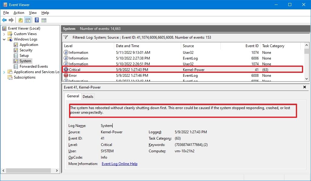Click the navigate Forward arrow icon
This screenshot has height=181, width=311.
click(x=11, y=20)
